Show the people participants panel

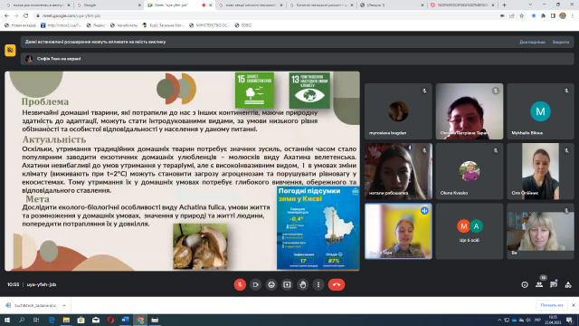[x=539, y=284]
